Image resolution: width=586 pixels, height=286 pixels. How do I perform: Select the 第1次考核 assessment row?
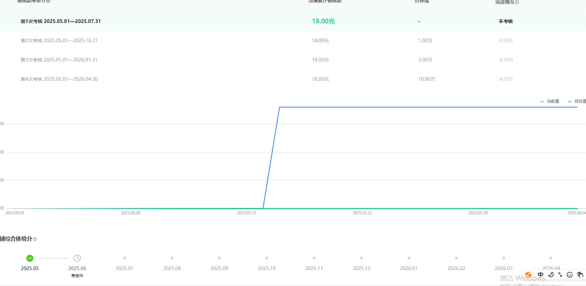(61, 21)
